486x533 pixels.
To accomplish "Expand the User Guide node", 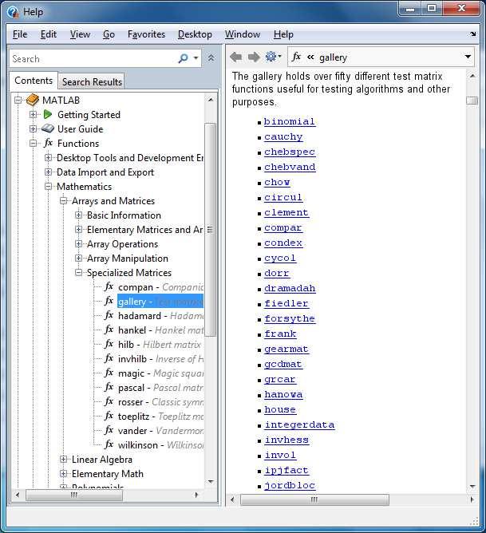I will [33, 128].
